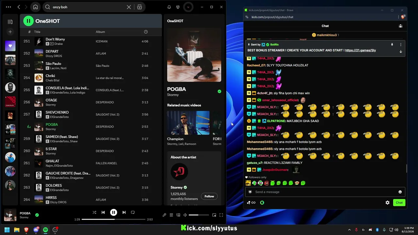Open Spotify Friend Activity icon
Viewport: 418px width, 235px height.
(178, 7)
